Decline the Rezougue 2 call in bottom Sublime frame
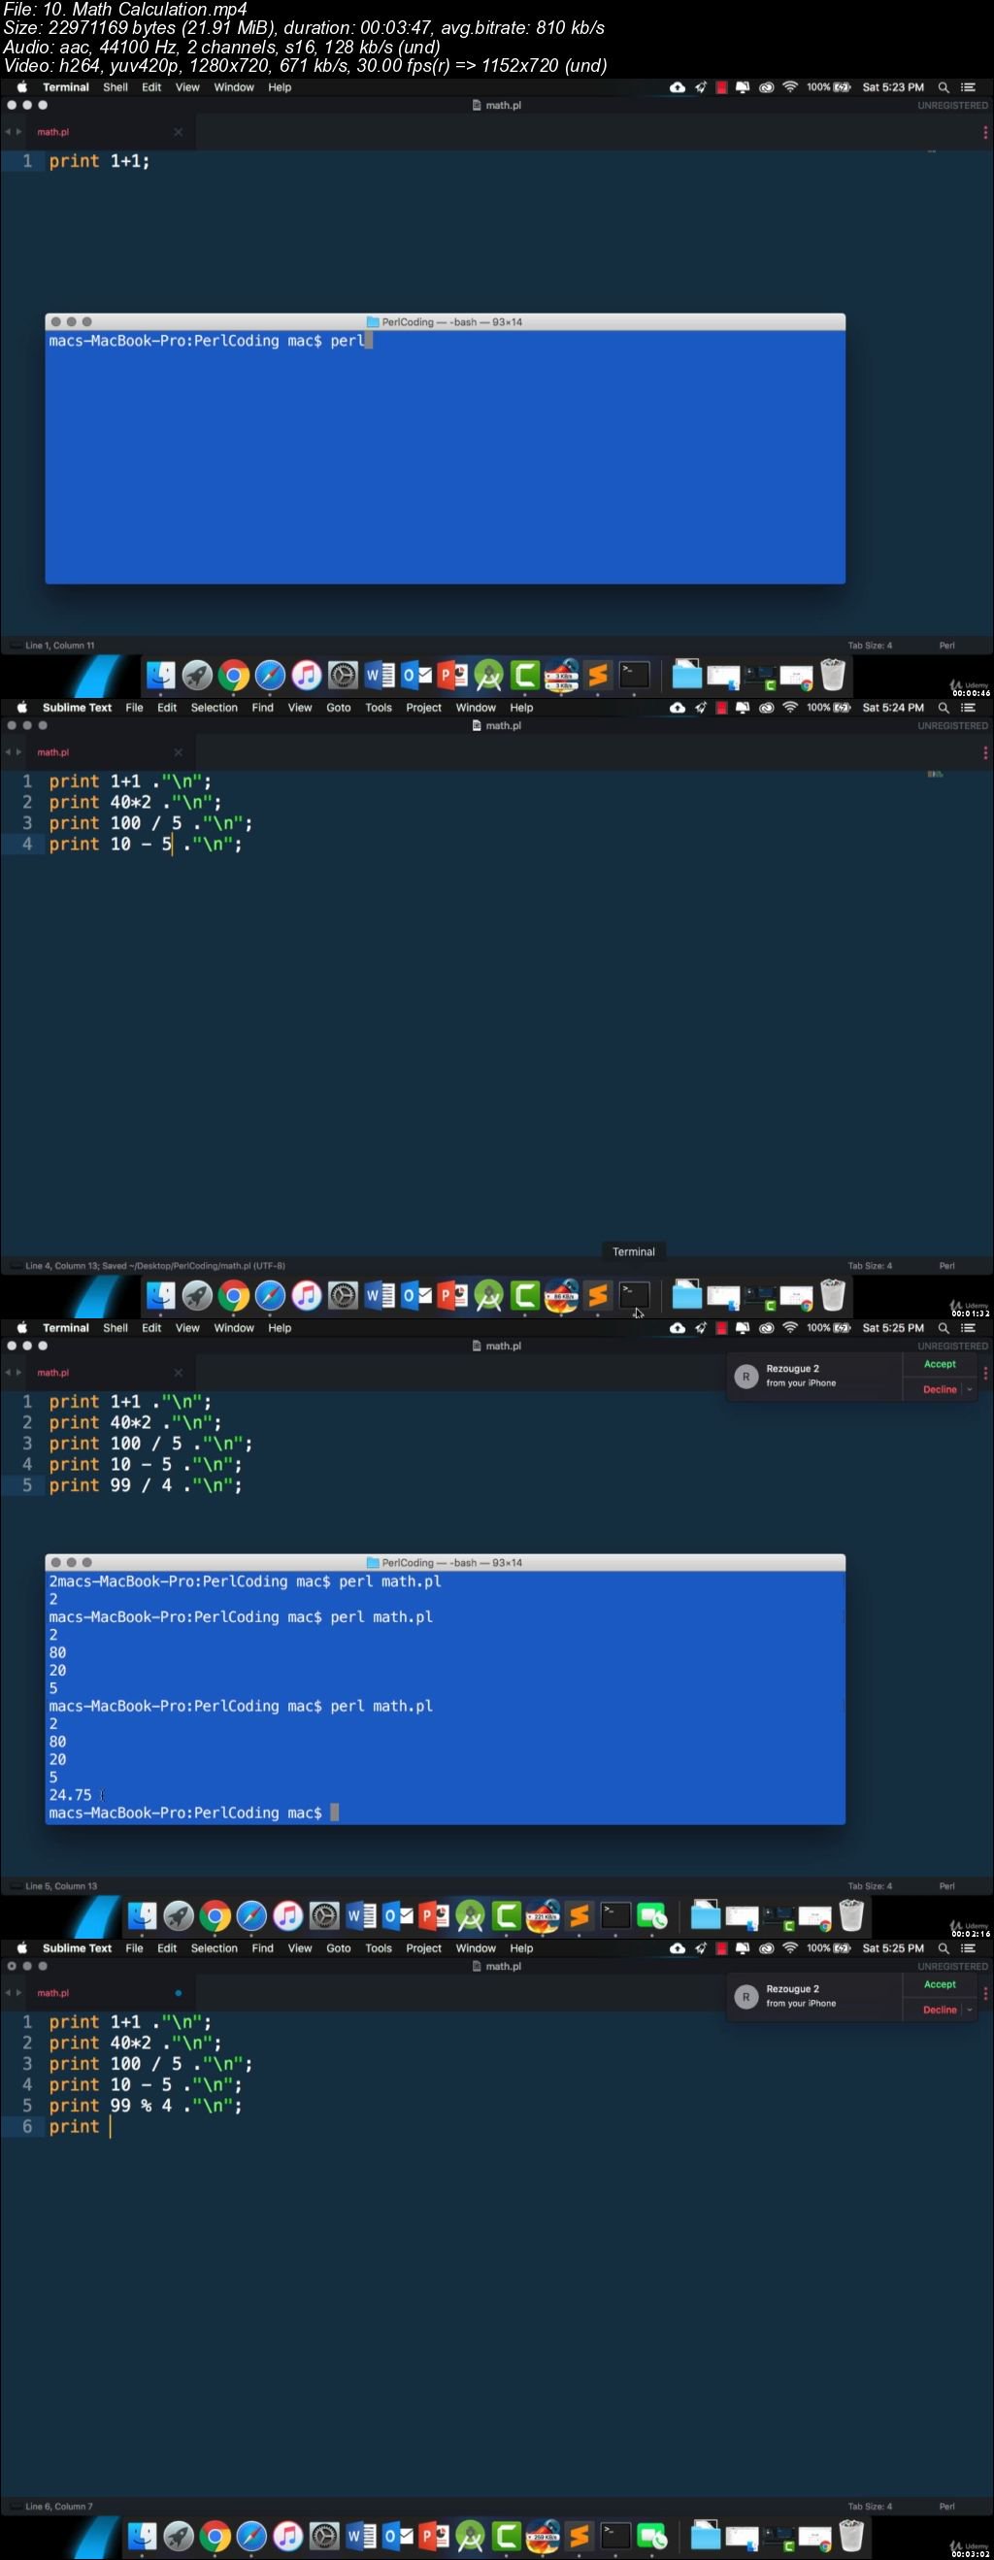Screen dimensions: 994x2560 [x=940, y=2010]
